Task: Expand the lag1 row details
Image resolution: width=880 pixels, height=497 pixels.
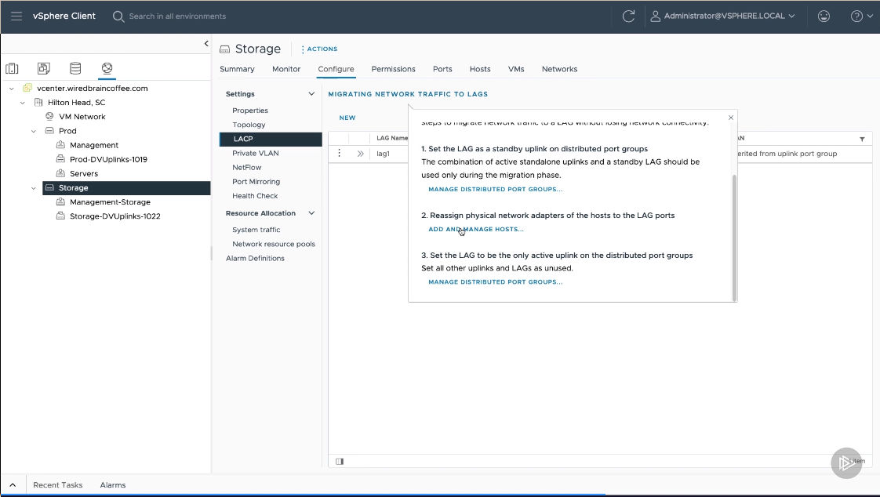Action: (360, 154)
